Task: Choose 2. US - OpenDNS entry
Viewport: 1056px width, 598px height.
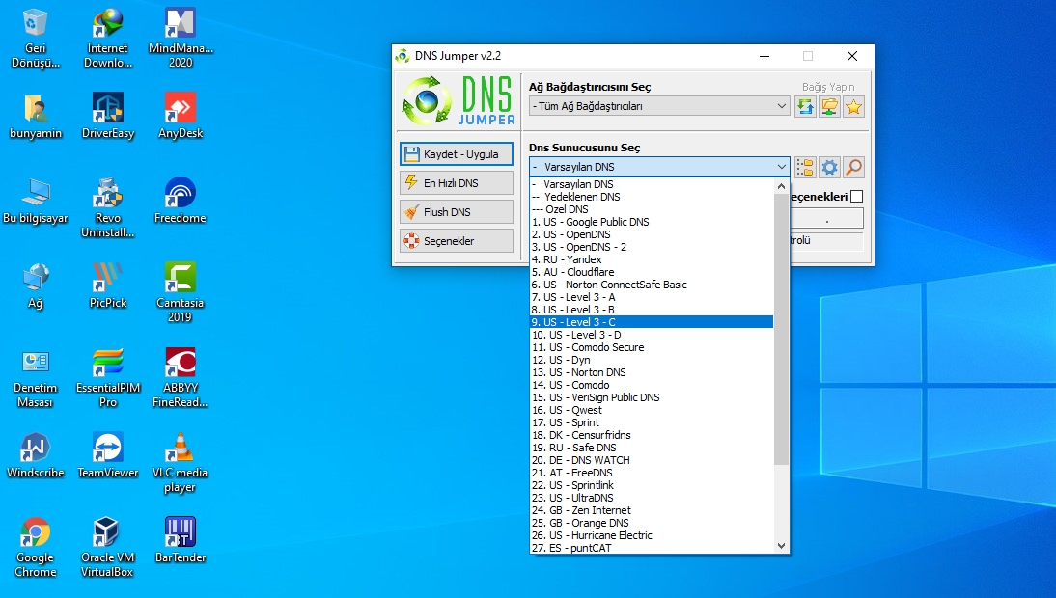Action: 652,234
